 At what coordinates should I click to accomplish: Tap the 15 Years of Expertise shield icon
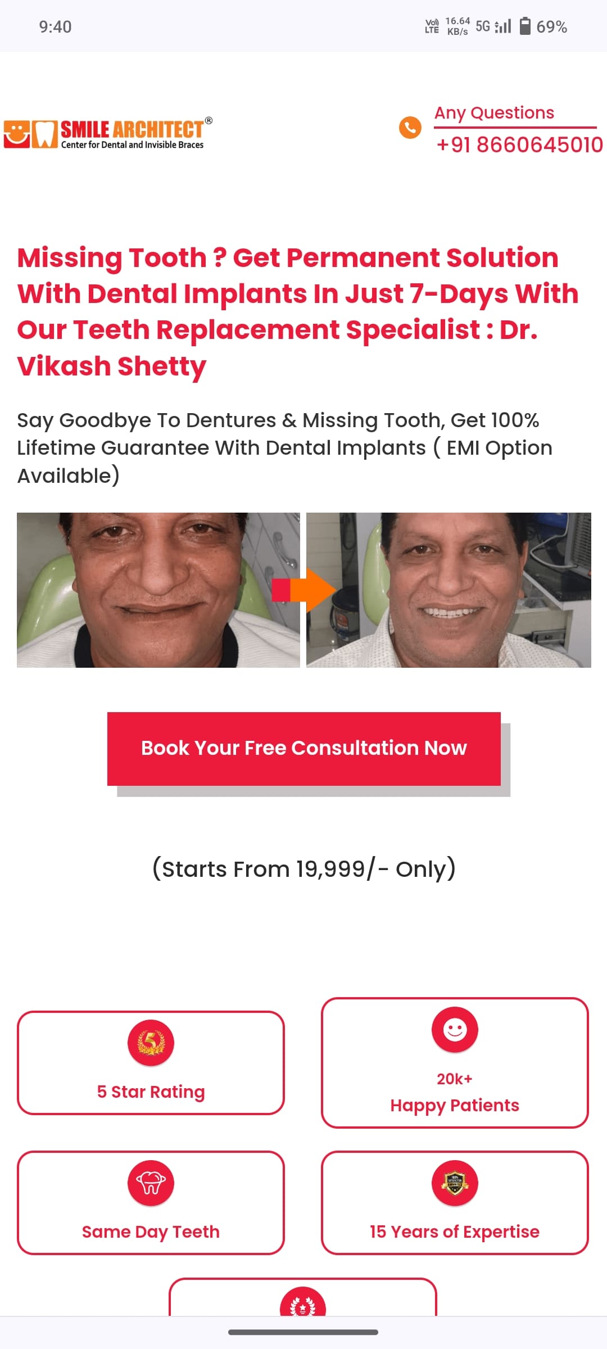tap(455, 1183)
